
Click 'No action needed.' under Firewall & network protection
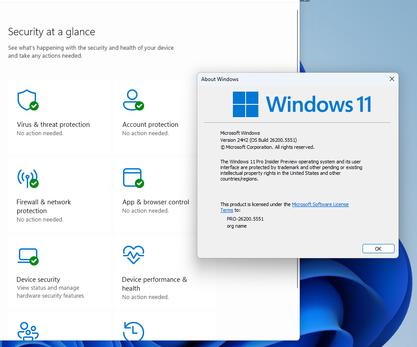[x=40, y=220]
